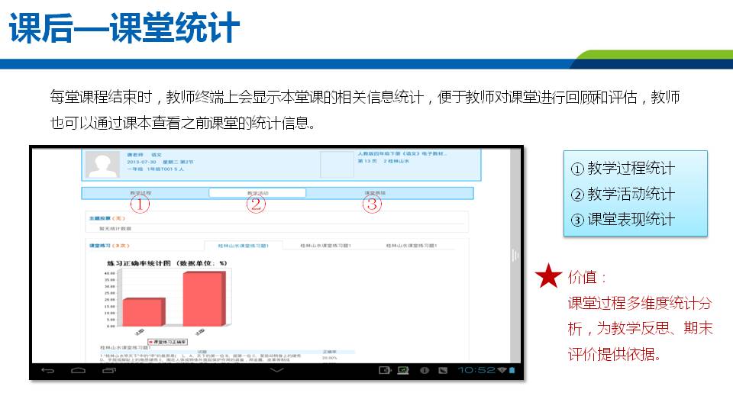The height and width of the screenshot is (412, 733).
Task: Click the 试题 table column header
Action: (202, 352)
